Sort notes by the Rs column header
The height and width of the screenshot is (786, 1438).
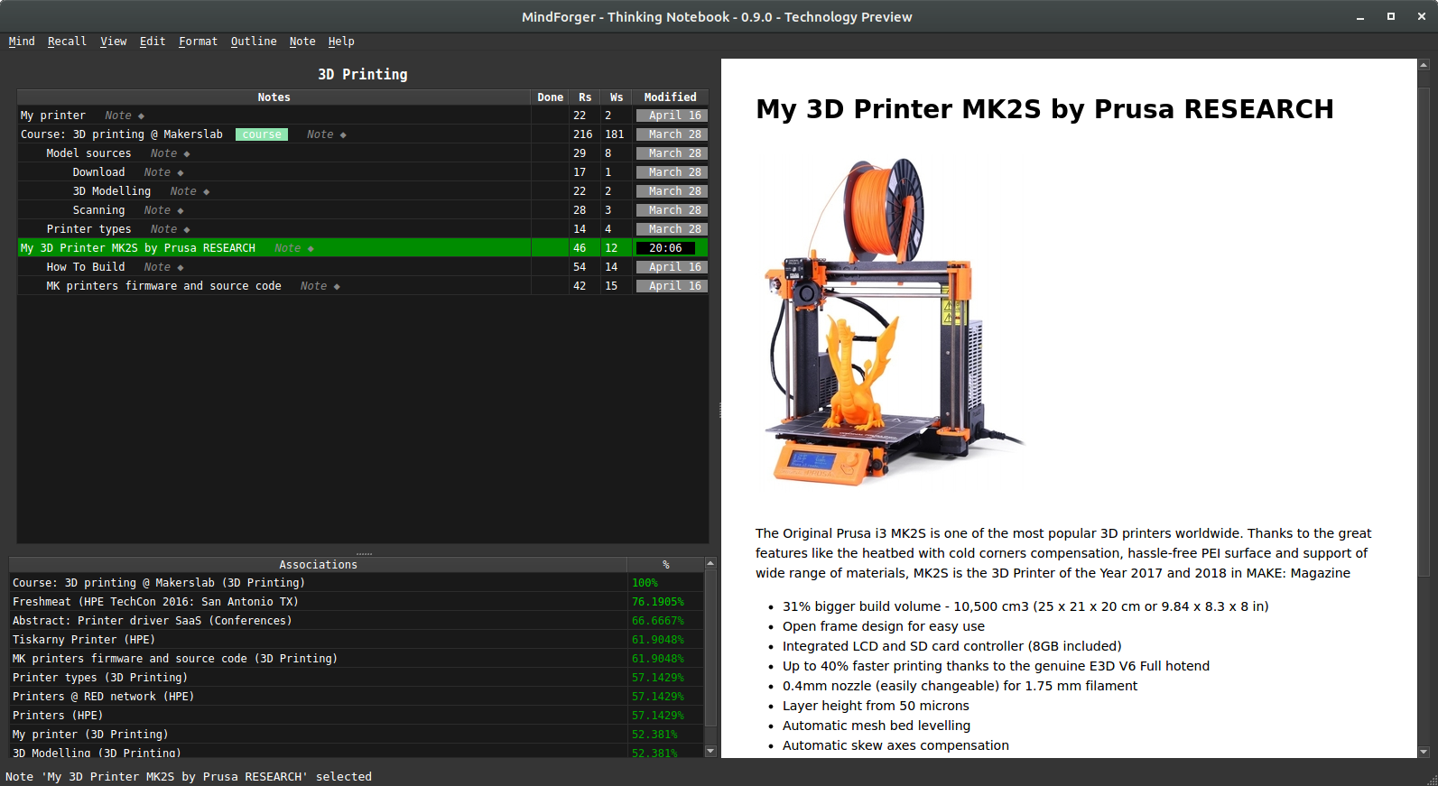(585, 97)
